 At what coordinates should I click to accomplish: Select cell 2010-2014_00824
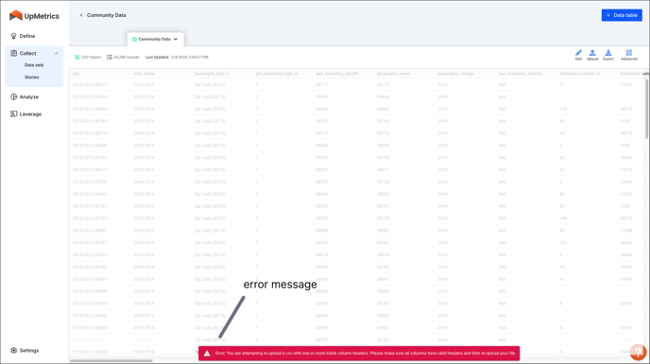pos(90,96)
